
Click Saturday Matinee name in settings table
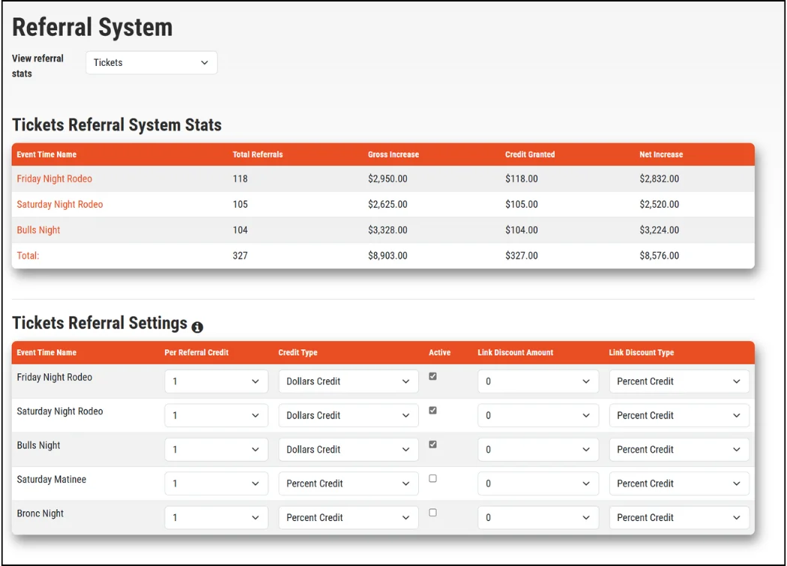(51, 480)
